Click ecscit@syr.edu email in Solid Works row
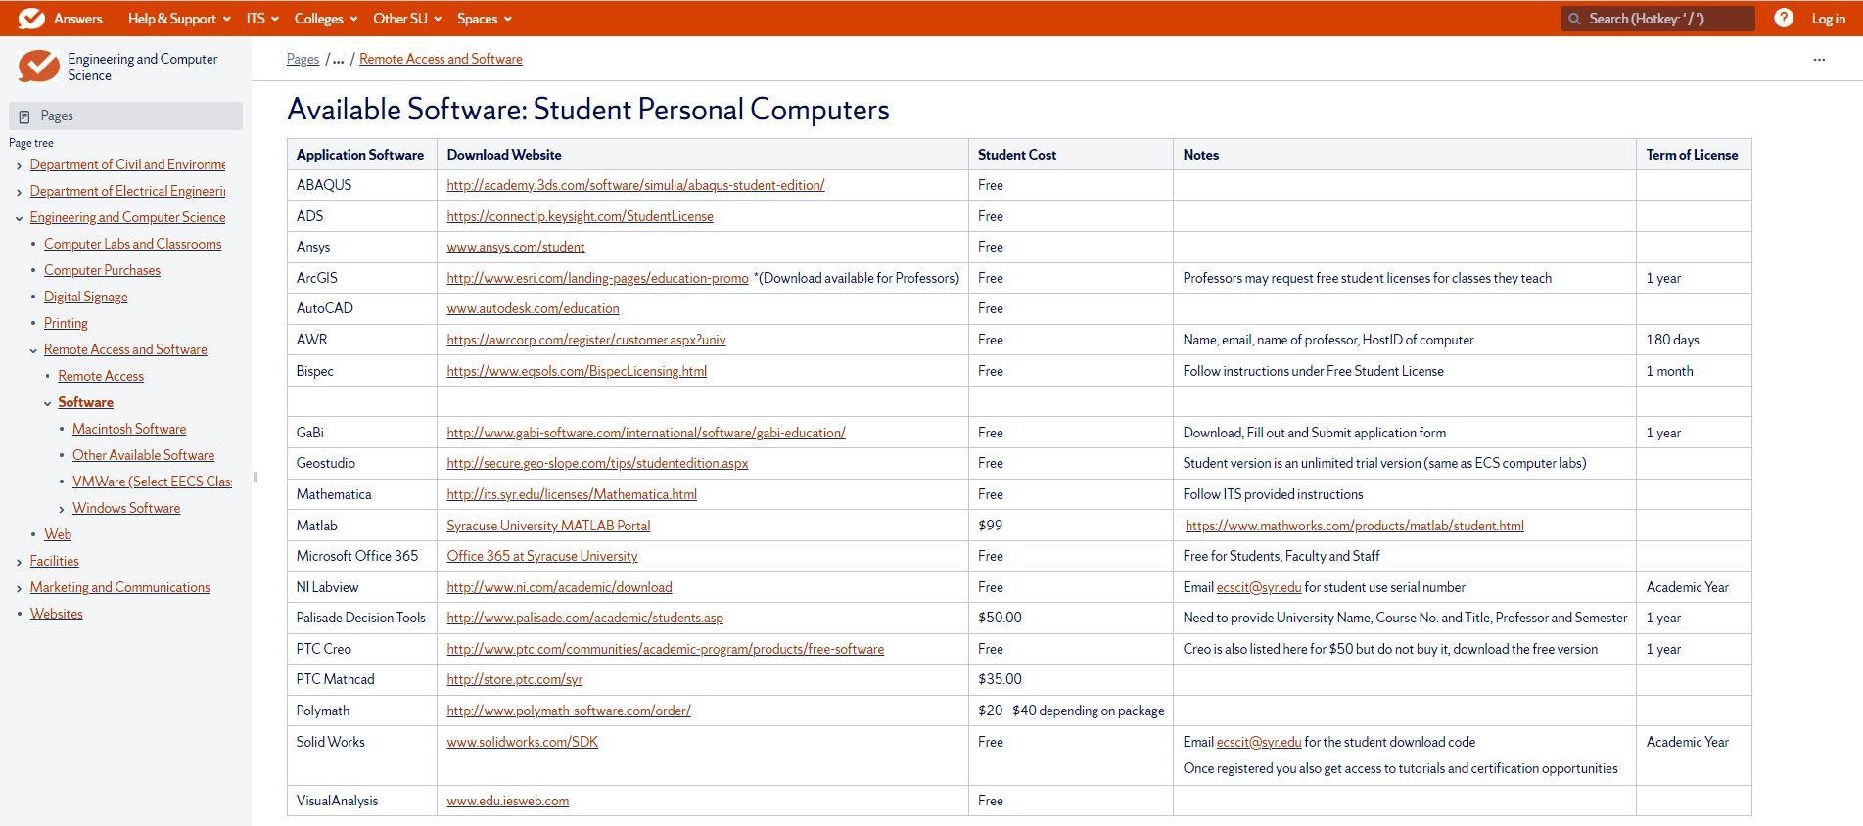 pos(1259,742)
